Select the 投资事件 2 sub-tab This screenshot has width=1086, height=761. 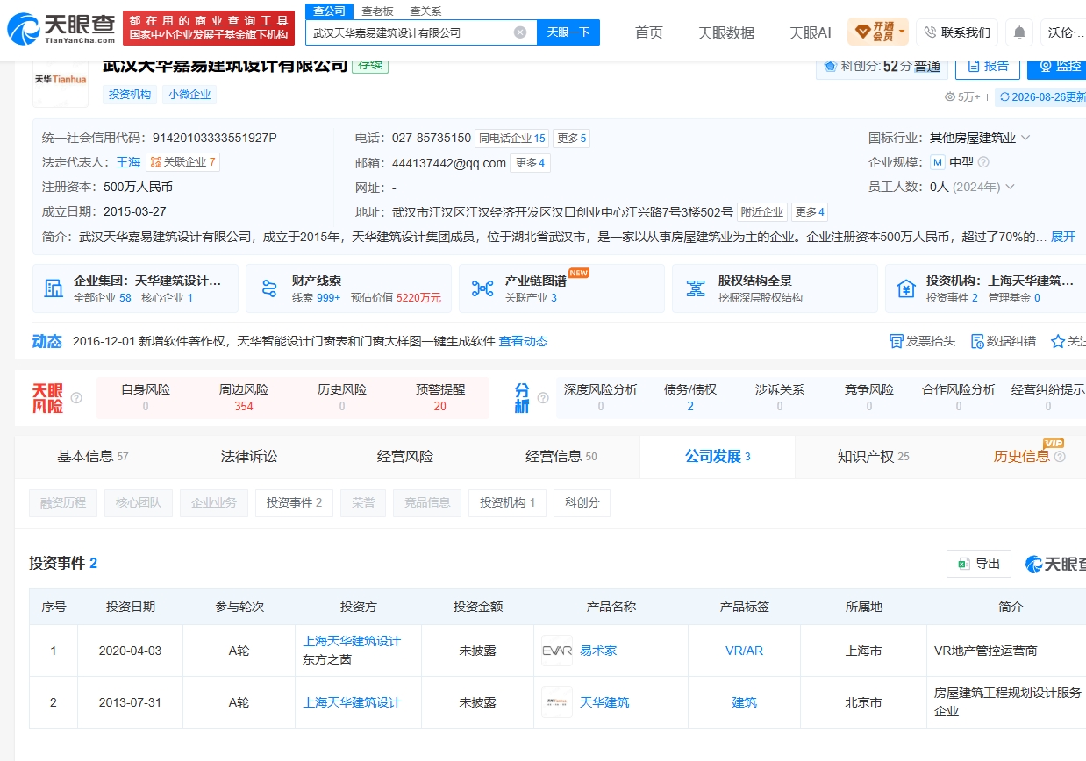tap(294, 502)
